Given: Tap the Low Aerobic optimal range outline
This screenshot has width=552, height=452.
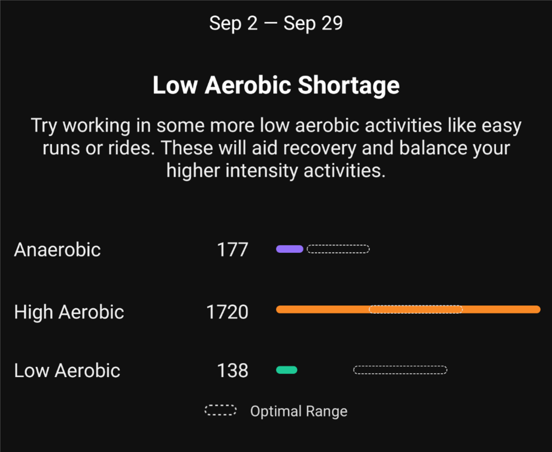Looking at the screenshot, I should pos(400,370).
